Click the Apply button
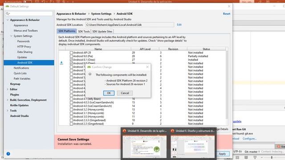 click(222, 154)
